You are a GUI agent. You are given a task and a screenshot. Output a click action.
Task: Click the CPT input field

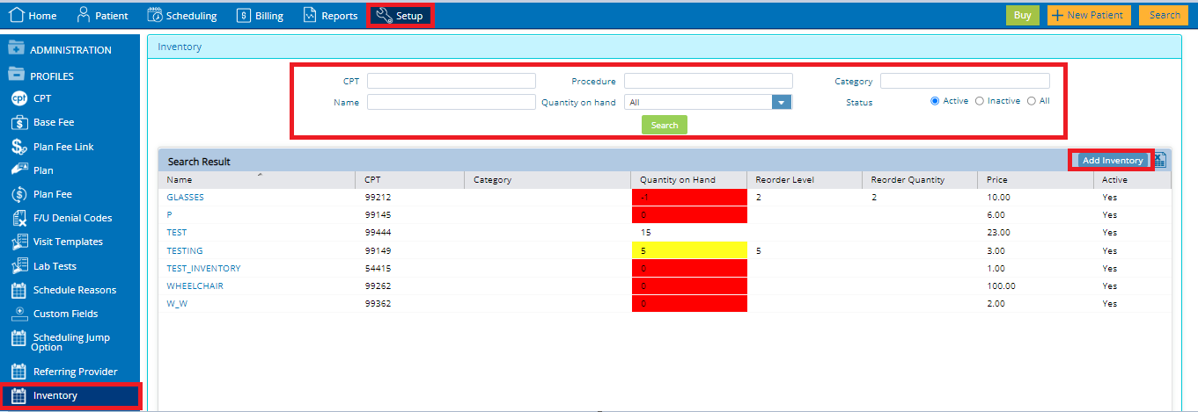(452, 81)
